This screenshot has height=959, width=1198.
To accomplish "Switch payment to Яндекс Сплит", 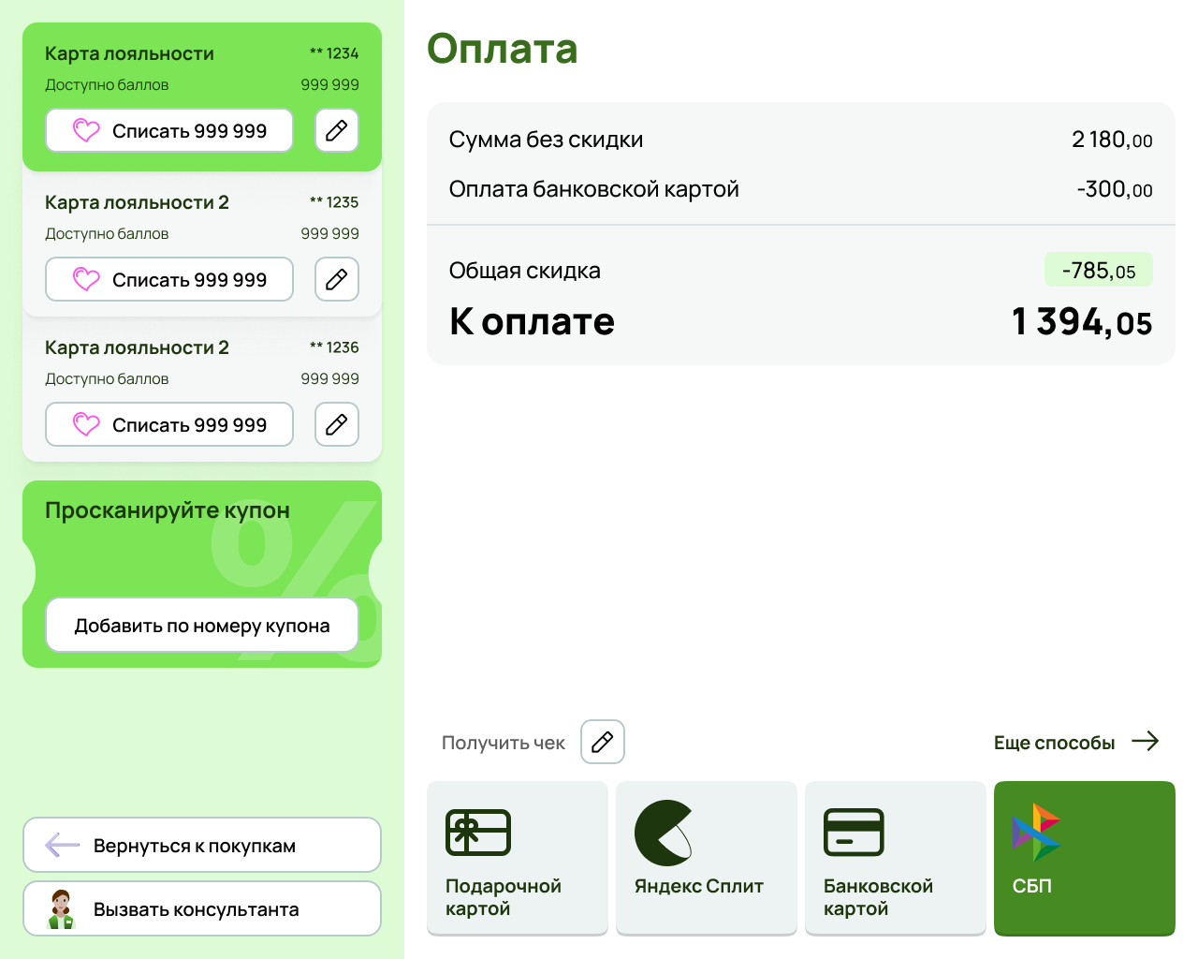I will pos(706,858).
